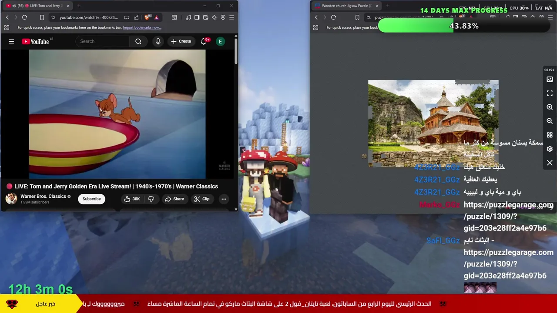Viewport: 557px width, 313px height.
Task: Reload the YouTube page
Action: 24,17
